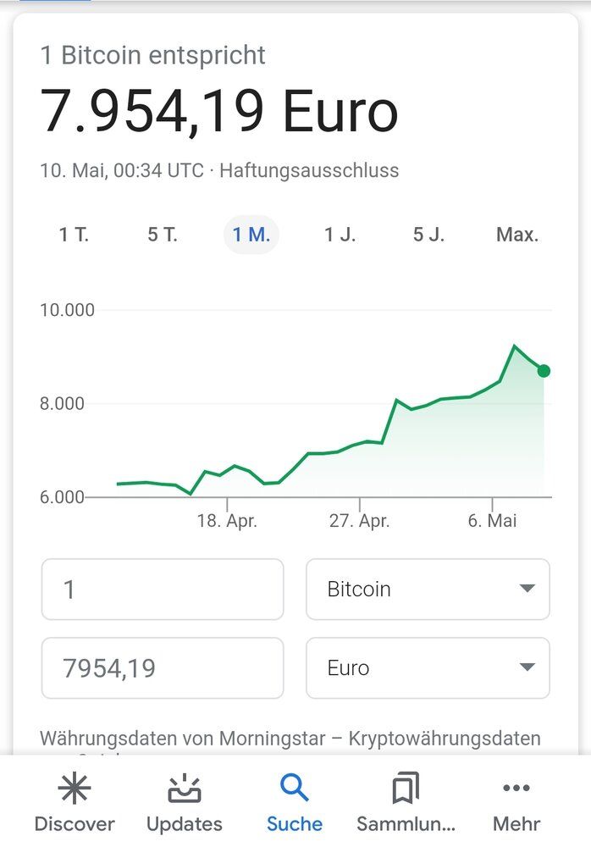Expand the Bitcoin selector arrow

point(527,590)
